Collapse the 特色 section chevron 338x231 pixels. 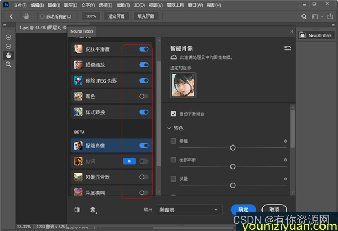click(169, 128)
